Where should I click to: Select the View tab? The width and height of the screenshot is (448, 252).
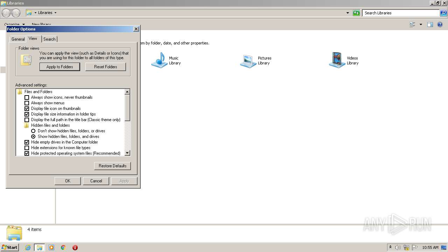[x=33, y=38]
